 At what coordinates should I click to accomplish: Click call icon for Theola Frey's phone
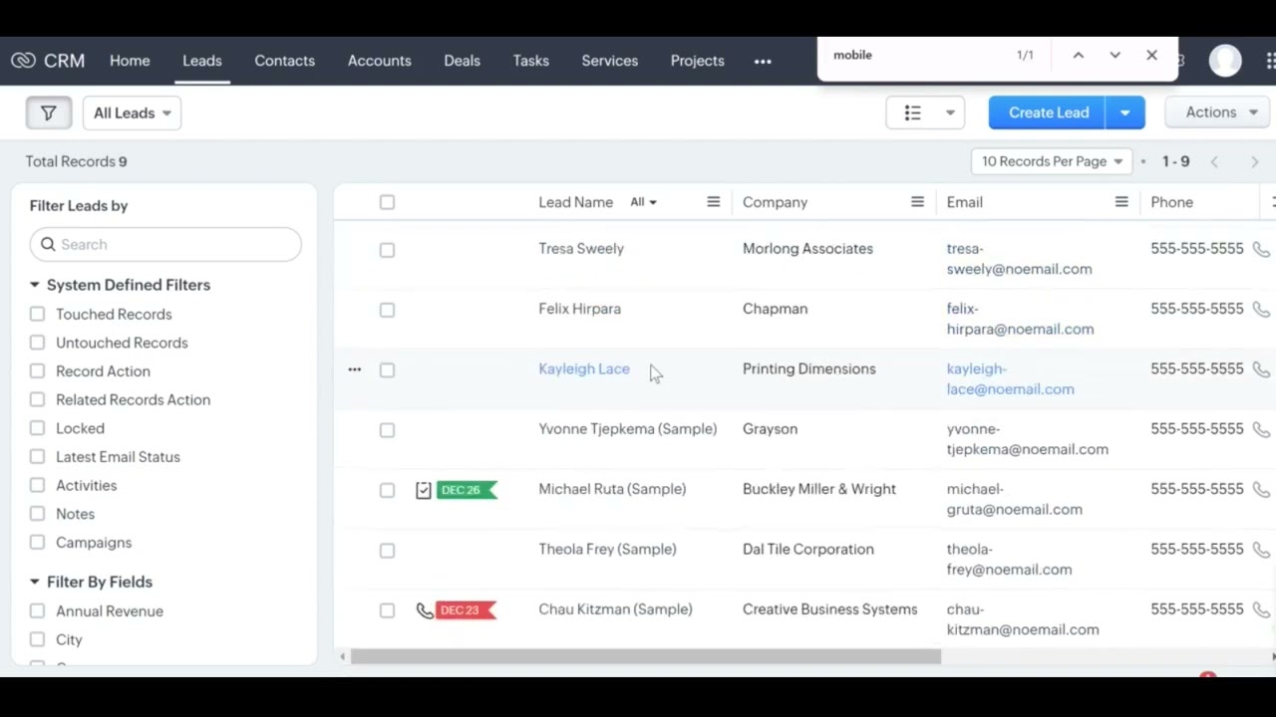point(1261,550)
